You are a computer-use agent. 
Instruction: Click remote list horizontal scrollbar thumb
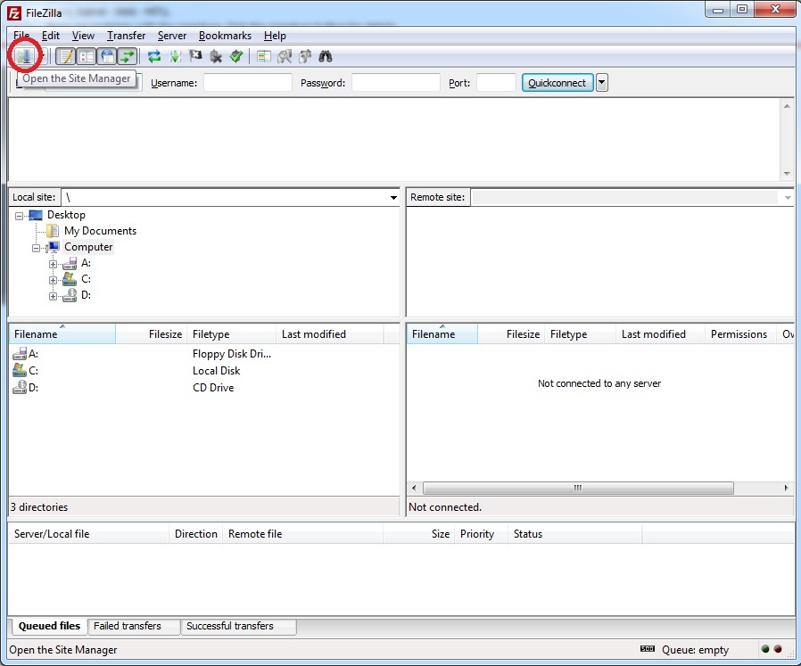pos(578,488)
